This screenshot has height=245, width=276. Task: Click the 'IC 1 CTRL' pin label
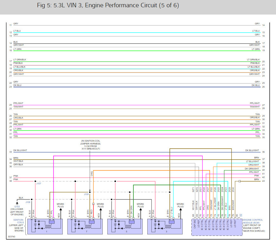(202, 225)
